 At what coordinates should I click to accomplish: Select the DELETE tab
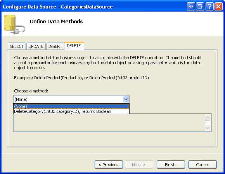click(x=74, y=46)
